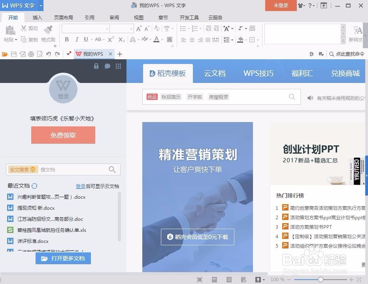Select the Format Painter (格式刷) brush
Screen dimensions: 368x284
click(x=48, y=30)
